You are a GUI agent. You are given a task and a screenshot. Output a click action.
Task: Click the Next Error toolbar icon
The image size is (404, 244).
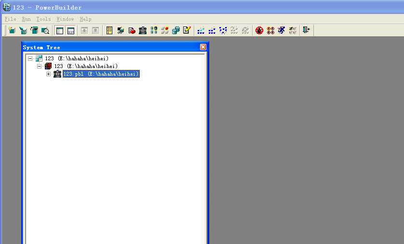click(84, 30)
